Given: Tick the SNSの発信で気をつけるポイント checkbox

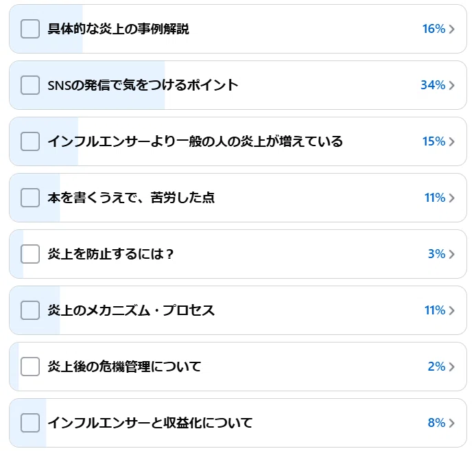Looking at the screenshot, I should 30,85.
